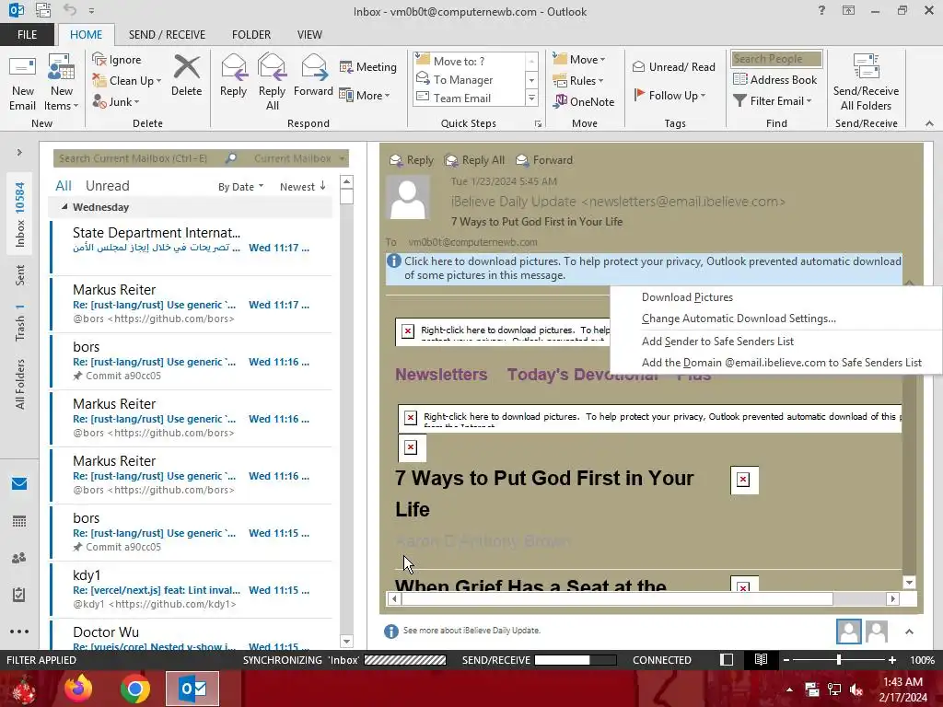Open the People navigation icon
The image size is (943, 707).
point(19,558)
